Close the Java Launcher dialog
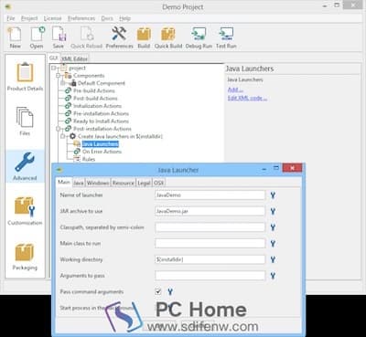Viewport: 366px width, 337px height. pos(292,168)
